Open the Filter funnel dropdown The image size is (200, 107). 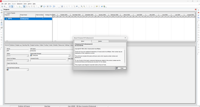coord(50,6)
